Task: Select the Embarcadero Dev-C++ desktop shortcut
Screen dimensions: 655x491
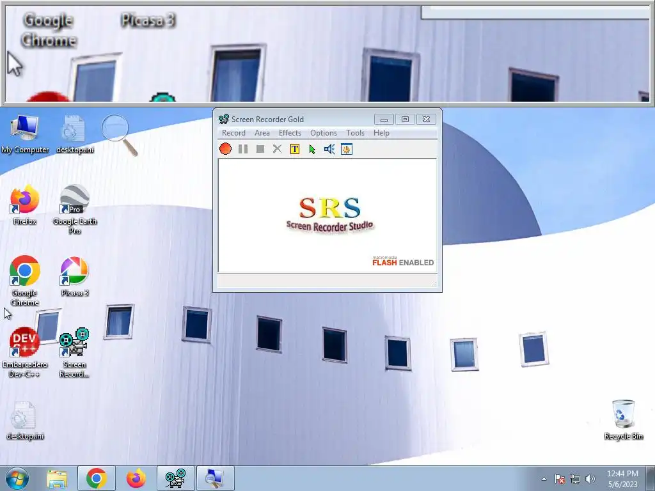Action: coord(25,352)
